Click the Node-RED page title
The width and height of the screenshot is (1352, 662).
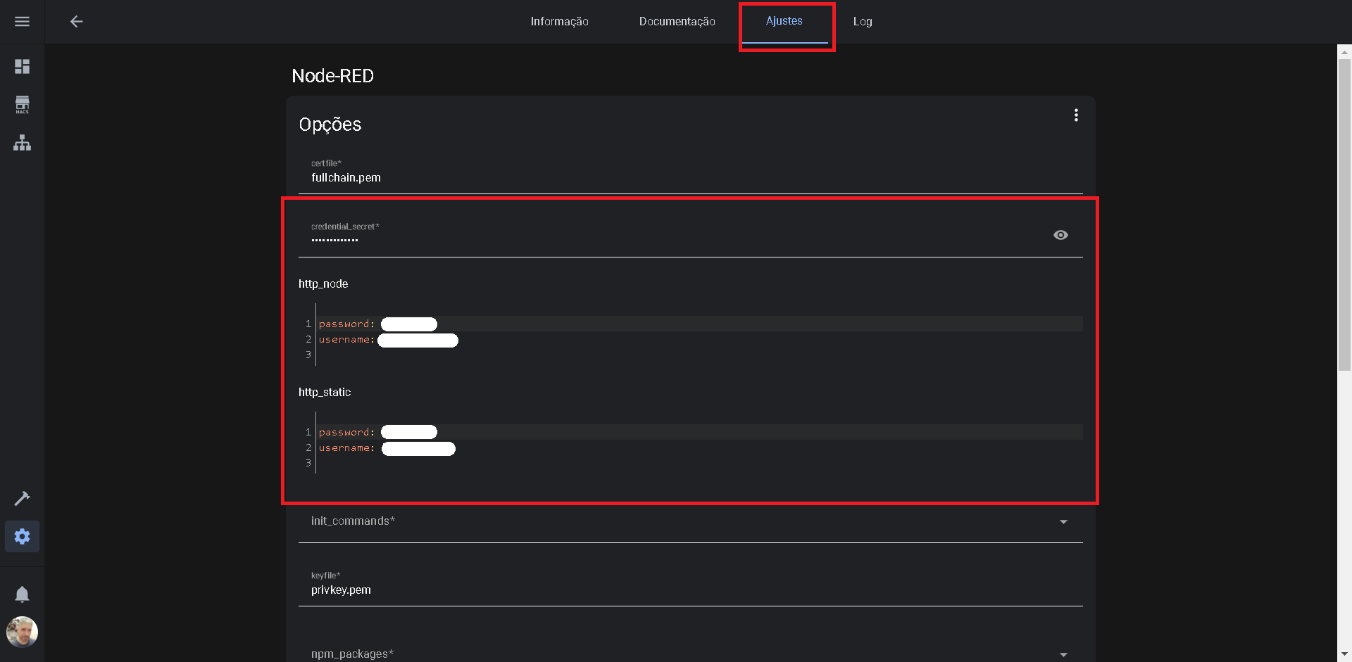pyautogui.click(x=332, y=76)
